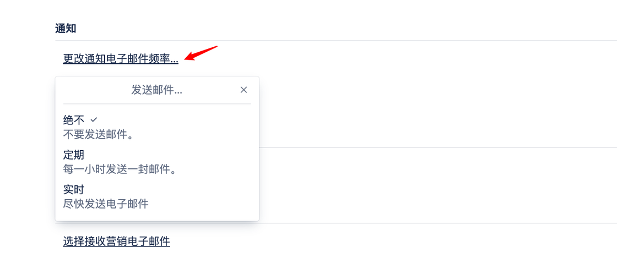
Task: Select the 定期 frequency option
Action: [x=157, y=162]
